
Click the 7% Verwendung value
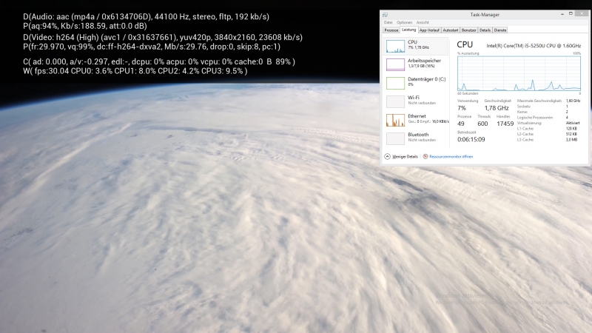click(461, 108)
